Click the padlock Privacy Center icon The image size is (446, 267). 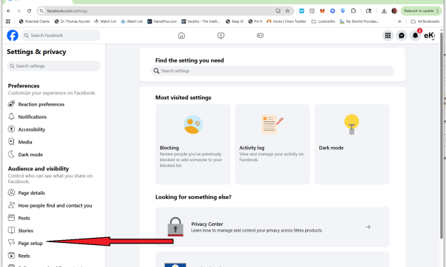coord(176,227)
